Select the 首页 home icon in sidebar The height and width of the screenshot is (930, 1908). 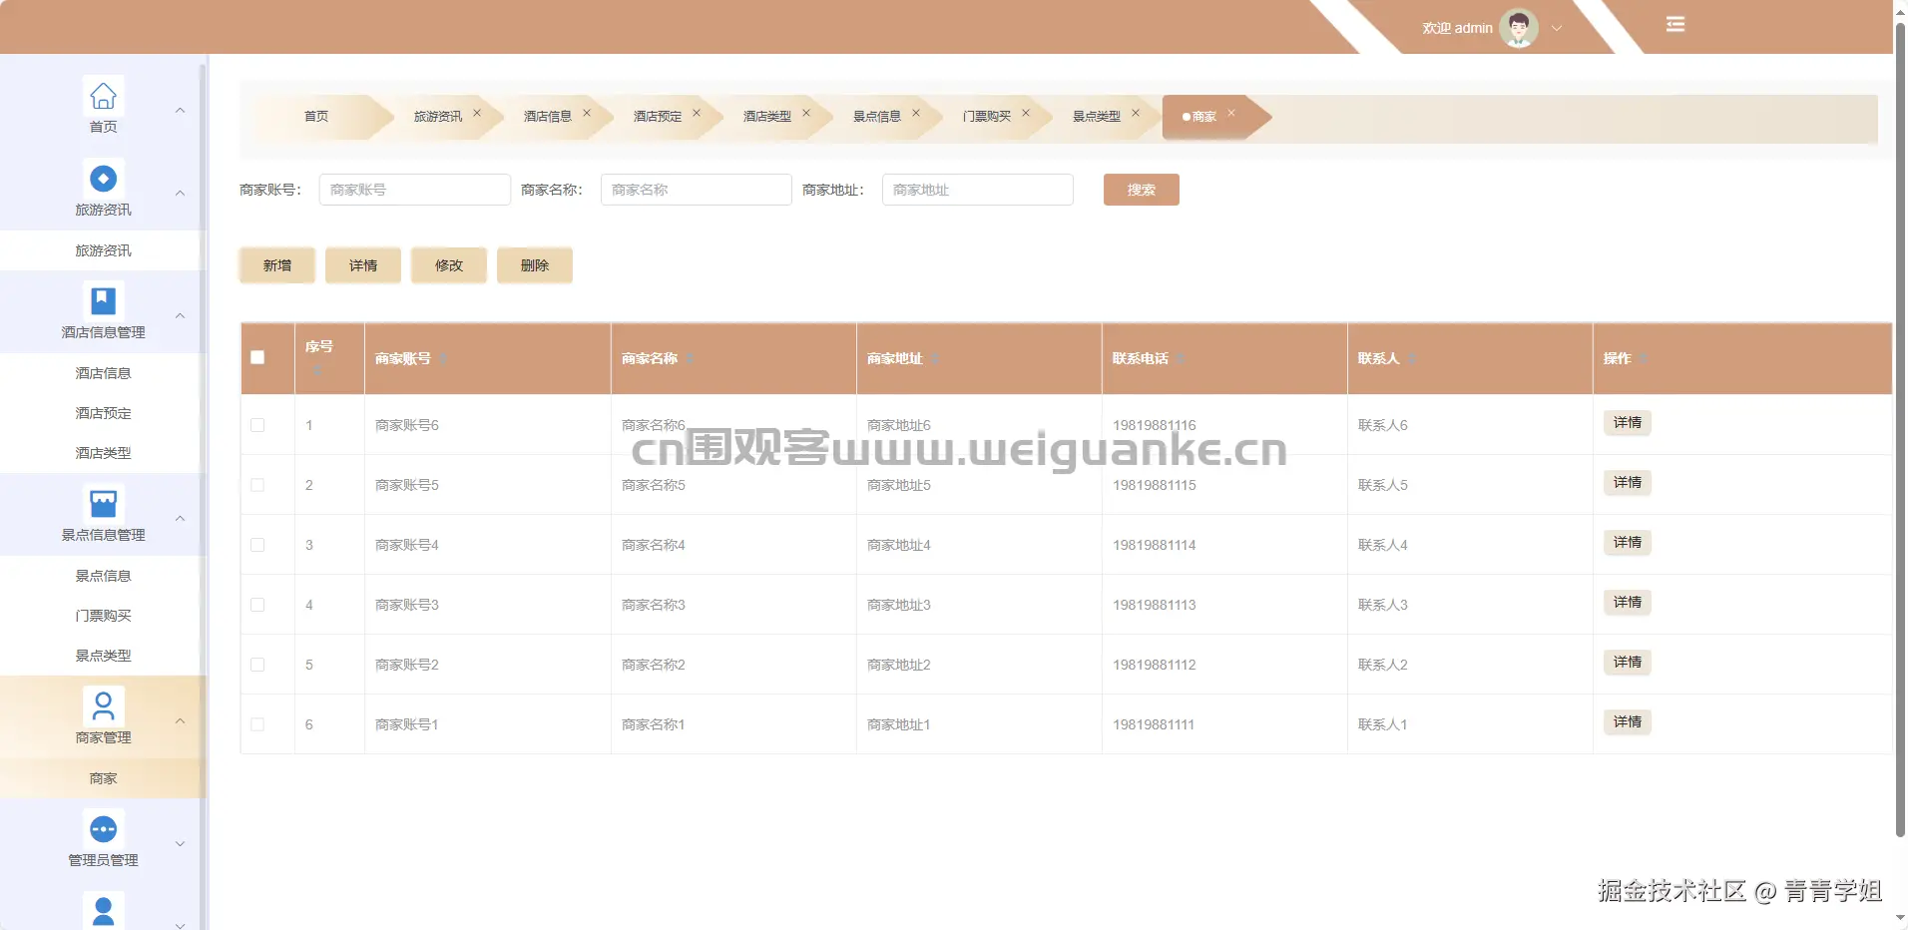(103, 95)
